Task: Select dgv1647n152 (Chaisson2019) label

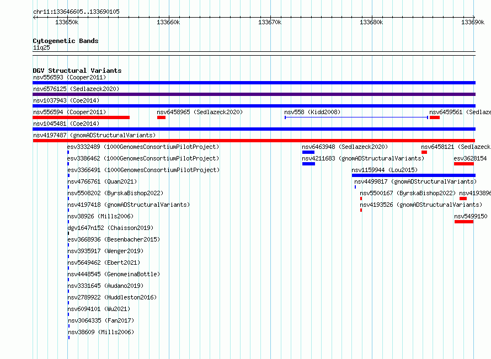Action: point(110,228)
